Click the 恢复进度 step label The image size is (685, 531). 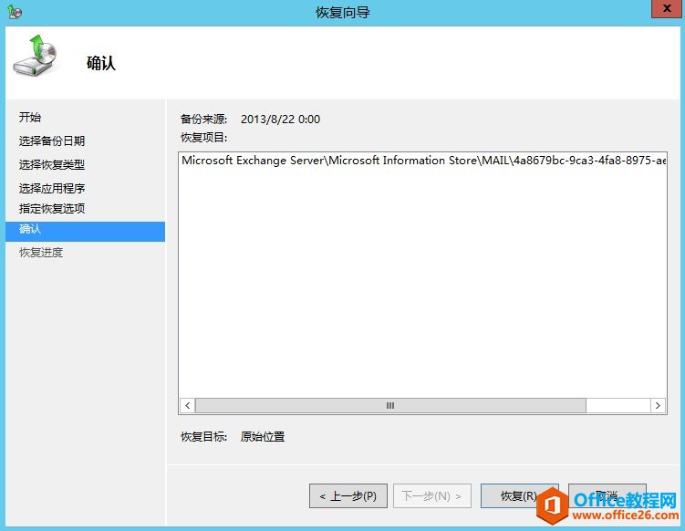tap(41, 252)
